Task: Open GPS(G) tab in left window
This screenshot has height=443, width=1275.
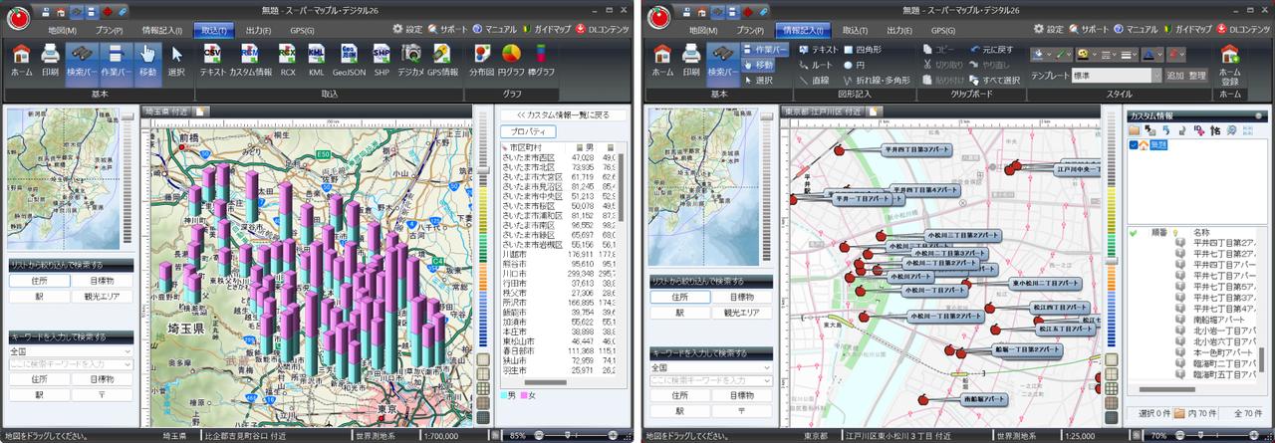Action: click(x=301, y=31)
